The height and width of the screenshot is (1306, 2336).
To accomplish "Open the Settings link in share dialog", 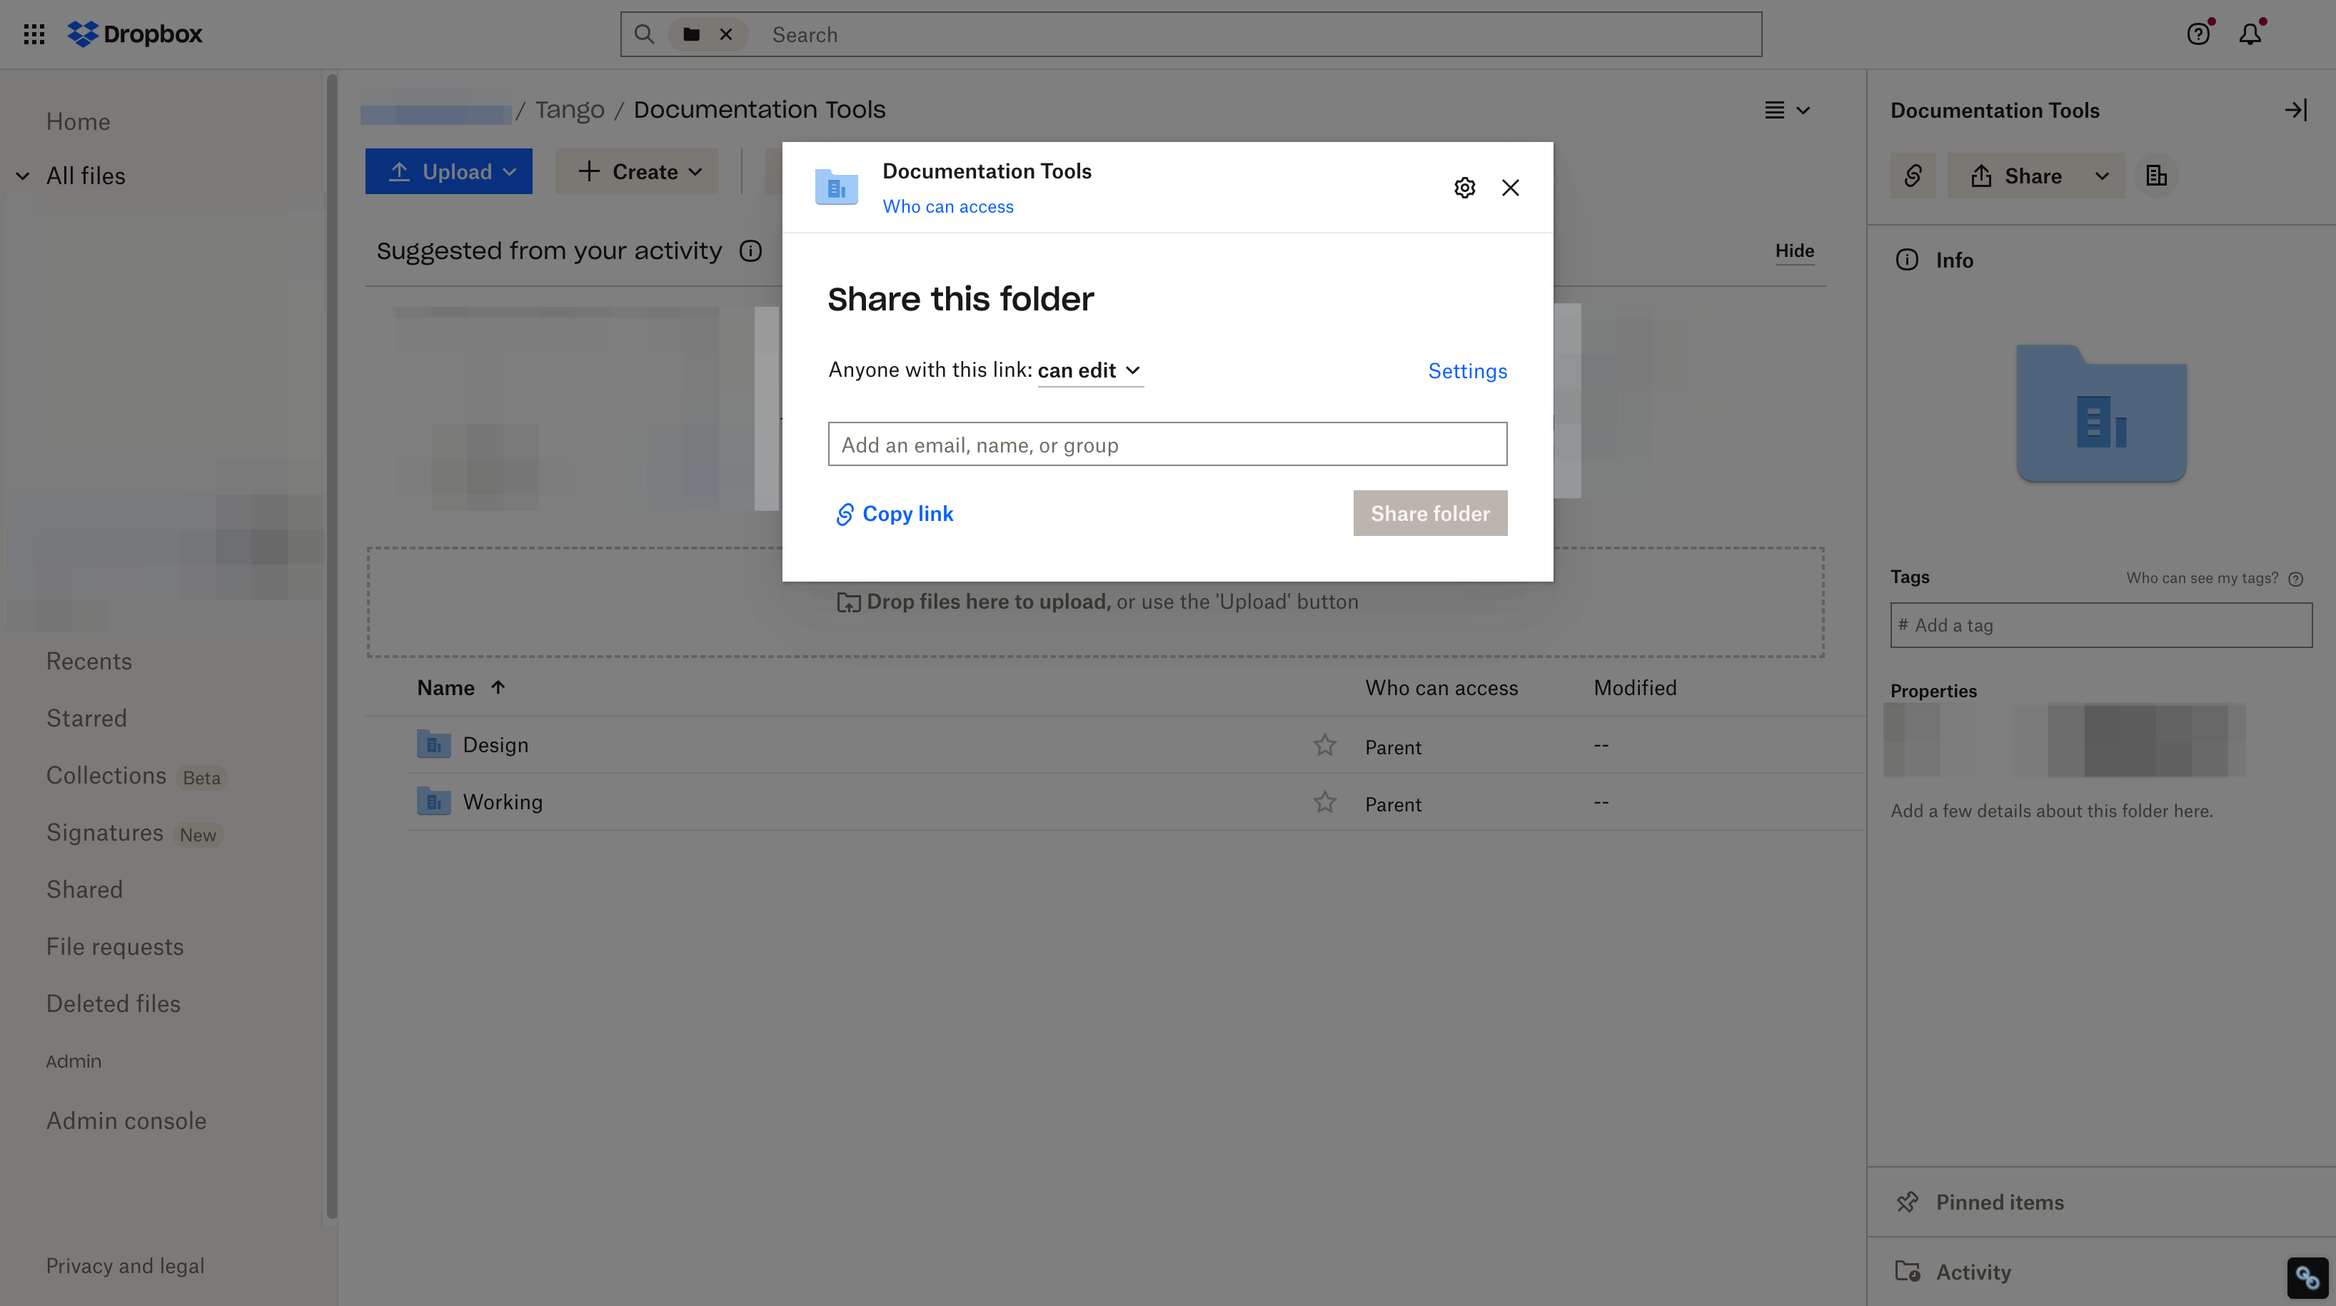I will pyautogui.click(x=1467, y=370).
